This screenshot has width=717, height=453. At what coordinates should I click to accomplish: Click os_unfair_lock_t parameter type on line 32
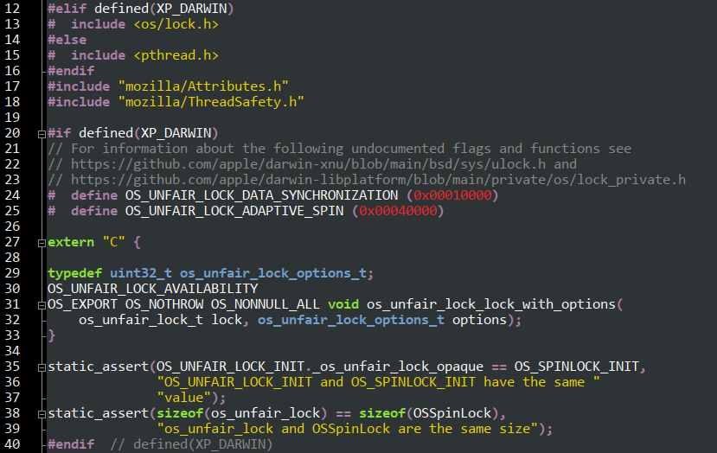pos(141,320)
